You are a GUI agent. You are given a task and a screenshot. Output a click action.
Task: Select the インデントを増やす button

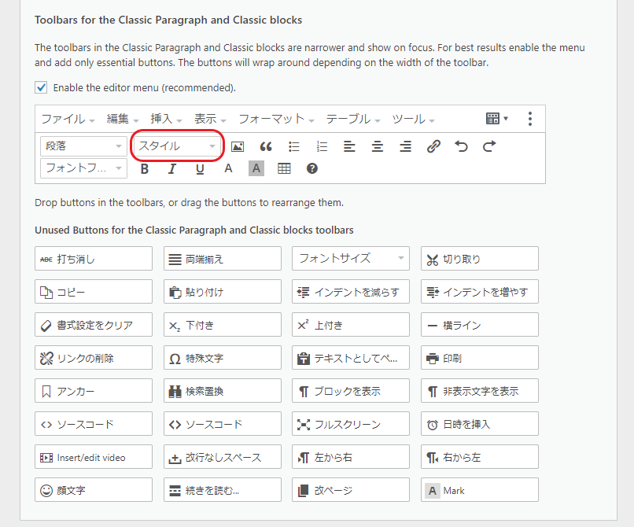480,292
